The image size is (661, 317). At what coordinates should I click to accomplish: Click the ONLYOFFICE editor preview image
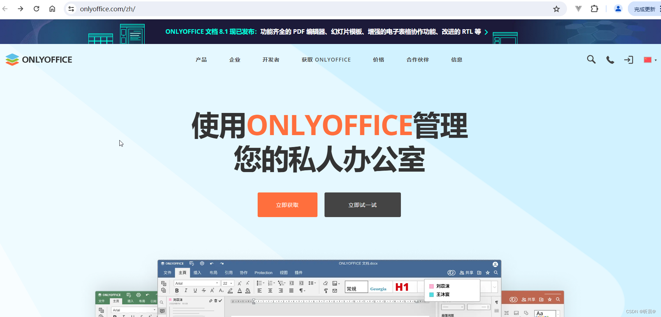tap(329, 288)
